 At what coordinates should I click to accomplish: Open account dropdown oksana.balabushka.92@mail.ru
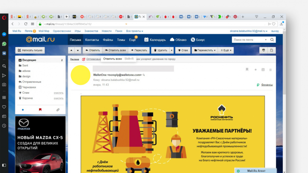pos(249,31)
